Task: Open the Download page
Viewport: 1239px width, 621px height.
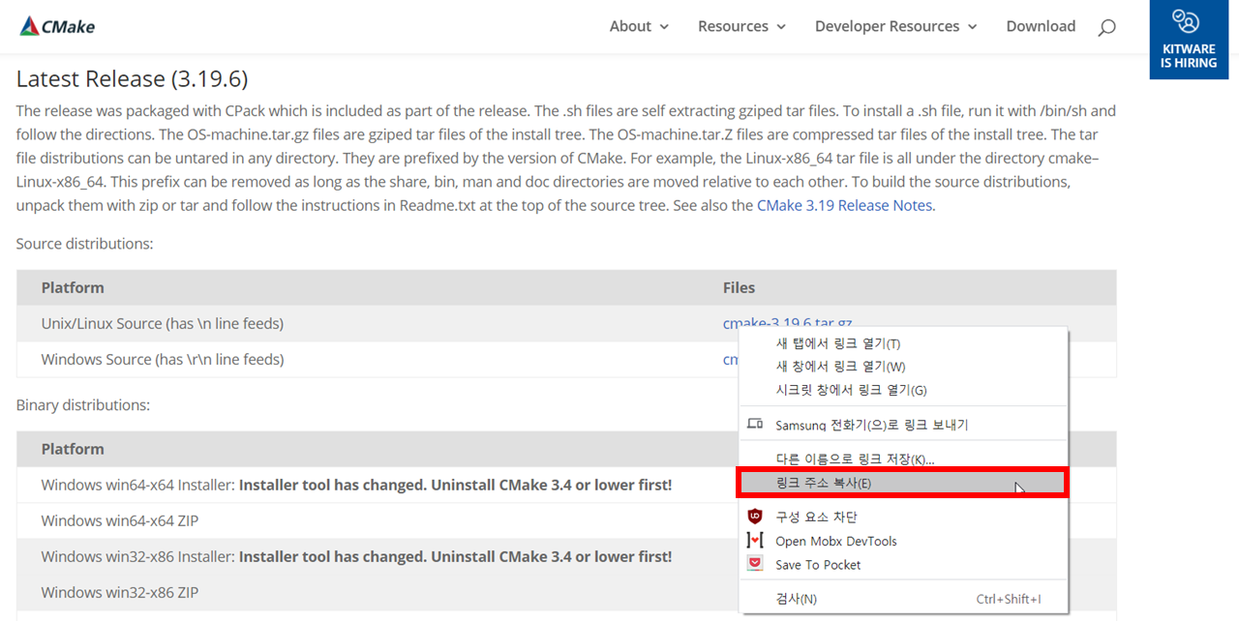Action: [1041, 26]
